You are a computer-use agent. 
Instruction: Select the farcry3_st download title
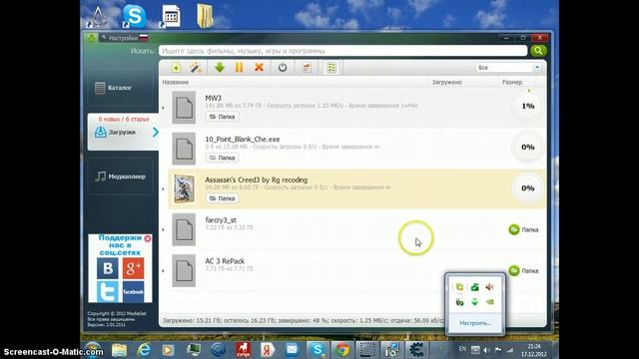pyautogui.click(x=221, y=220)
